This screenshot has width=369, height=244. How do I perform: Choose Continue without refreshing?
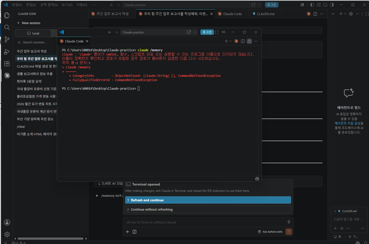[208, 209]
